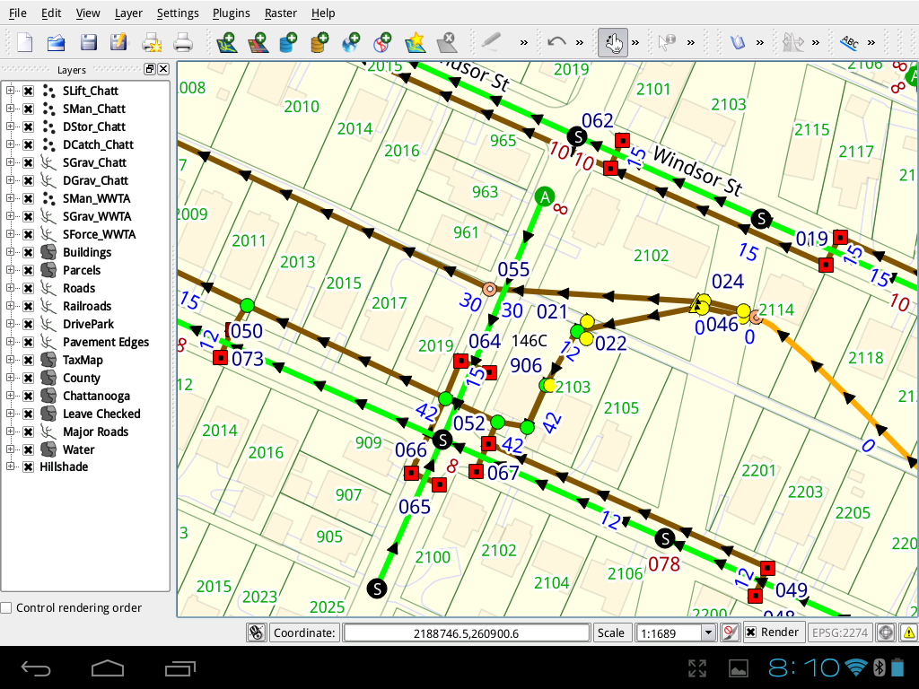
Task: Expand the Roads layer node
Action: pyautogui.click(x=11, y=288)
